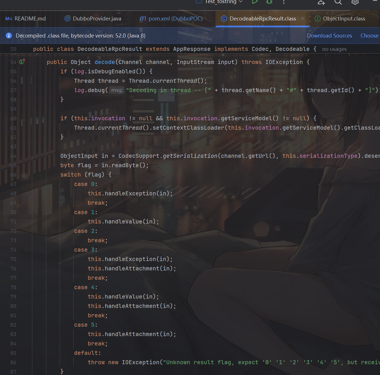Click the implements-method gutter icon on line 54
This screenshot has height=375, width=380.
(x=22, y=62)
